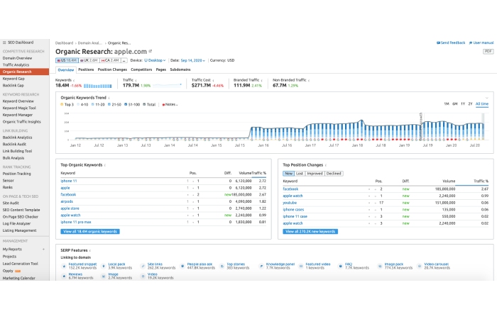The height and width of the screenshot is (319, 497).
Task: Switch to the Position Changes tab
Action: 112,69
